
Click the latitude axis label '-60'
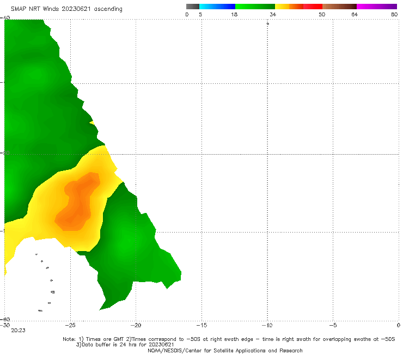click(x=5, y=319)
